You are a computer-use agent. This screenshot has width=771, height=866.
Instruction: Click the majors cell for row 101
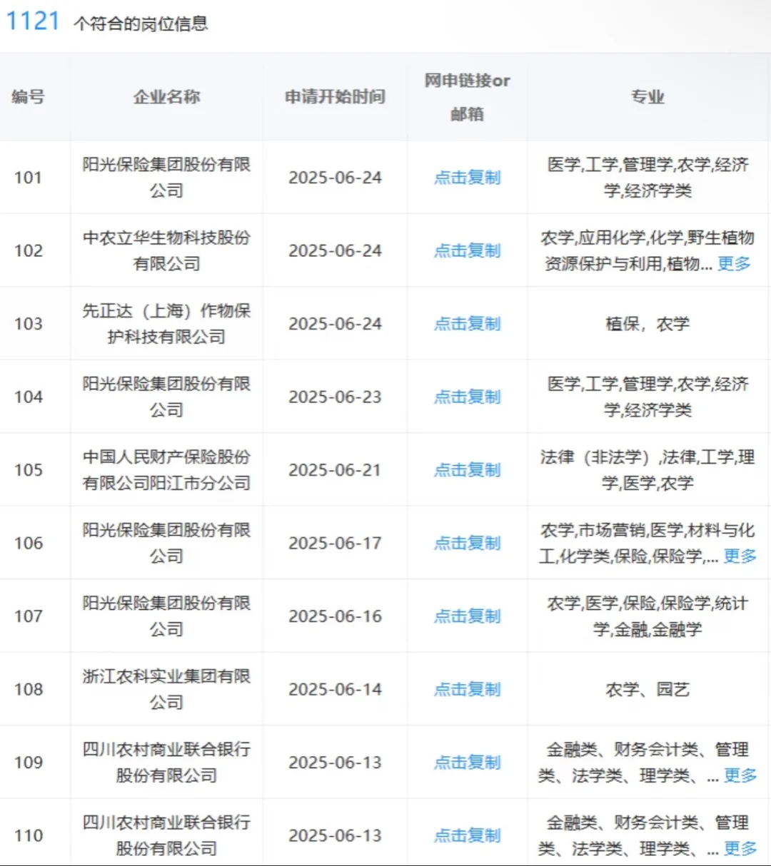point(648,178)
